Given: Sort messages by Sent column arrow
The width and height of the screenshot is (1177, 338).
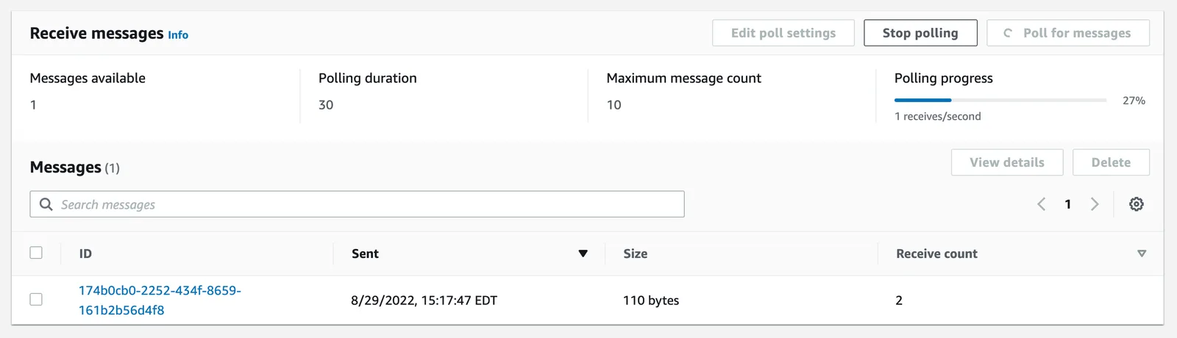Looking at the screenshot, I should coord(583,253).
